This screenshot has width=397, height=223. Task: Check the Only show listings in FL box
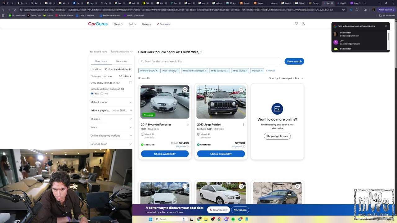point(131,83)
